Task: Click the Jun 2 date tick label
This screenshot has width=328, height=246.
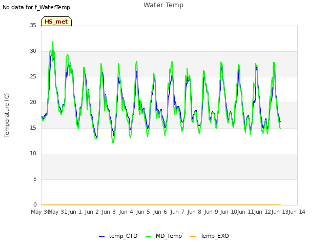Action: click(x=92, y=212)
